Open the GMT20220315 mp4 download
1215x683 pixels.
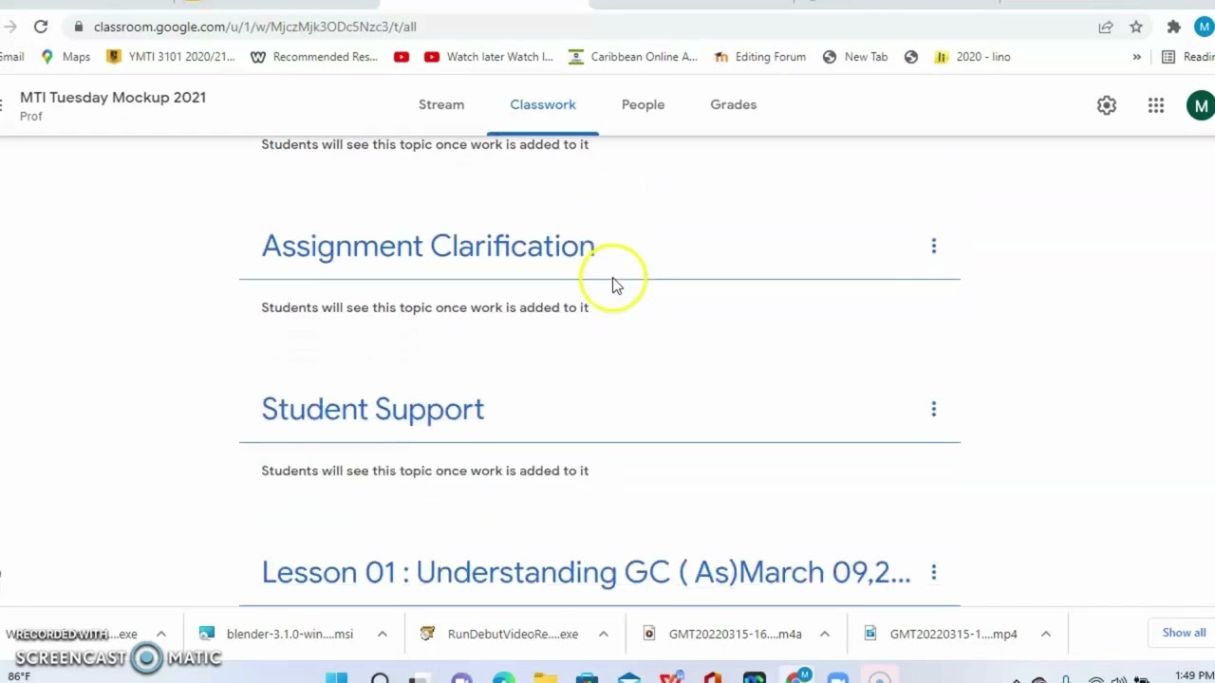pos(943,634)
